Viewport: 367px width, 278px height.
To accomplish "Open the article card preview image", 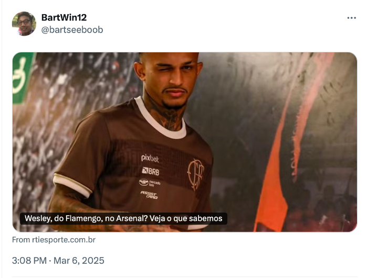I will 185,142.
